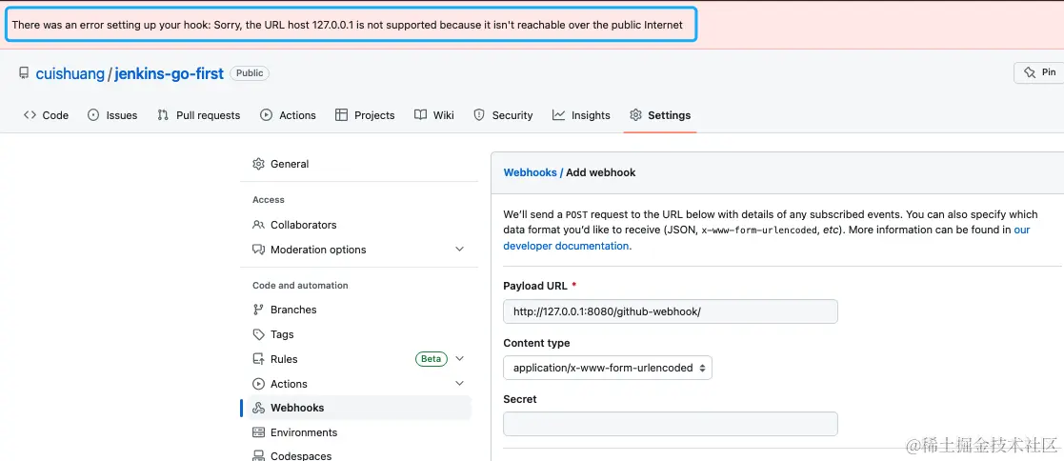Follow the Webhooks breadcrumb link
The width and height of the screenshot is (1064, 461).
[530, 172]
